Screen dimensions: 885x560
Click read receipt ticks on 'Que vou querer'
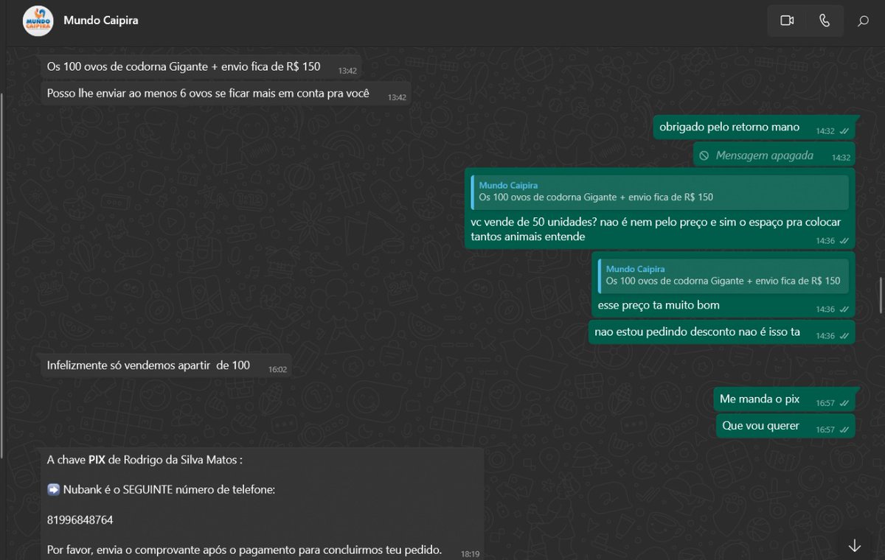click(844, 430)
